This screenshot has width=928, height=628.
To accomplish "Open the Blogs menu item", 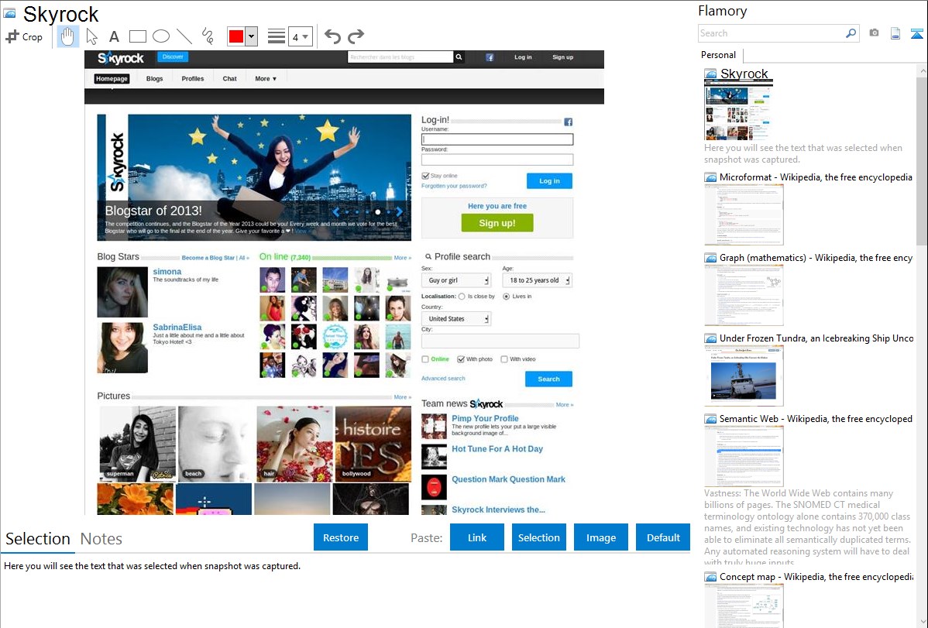I will (154, 79).
